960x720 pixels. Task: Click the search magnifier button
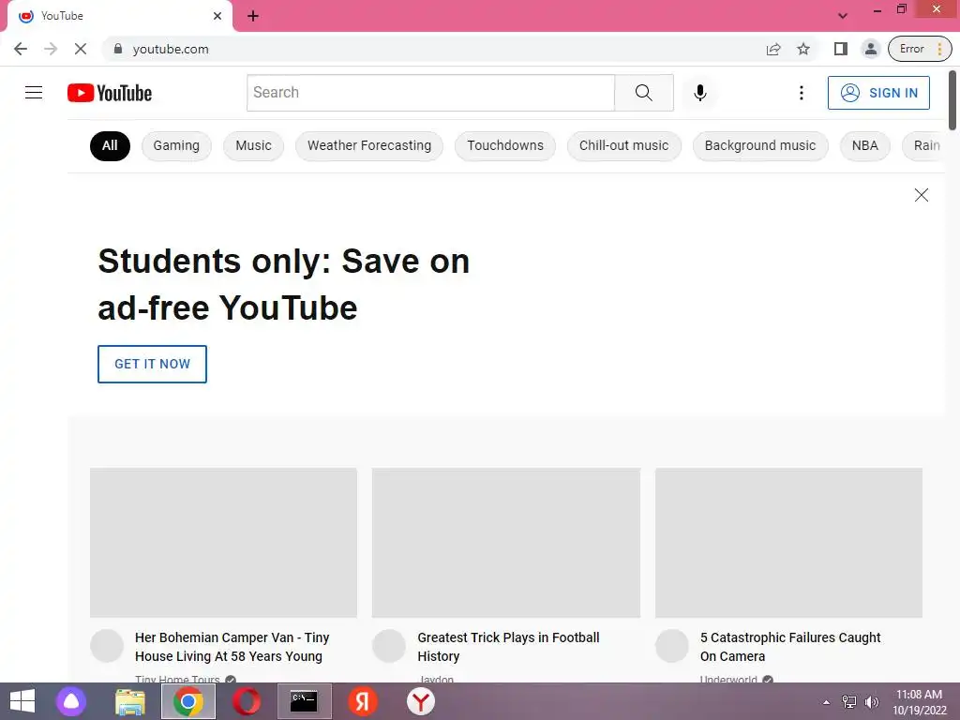(x=643, y=93)
